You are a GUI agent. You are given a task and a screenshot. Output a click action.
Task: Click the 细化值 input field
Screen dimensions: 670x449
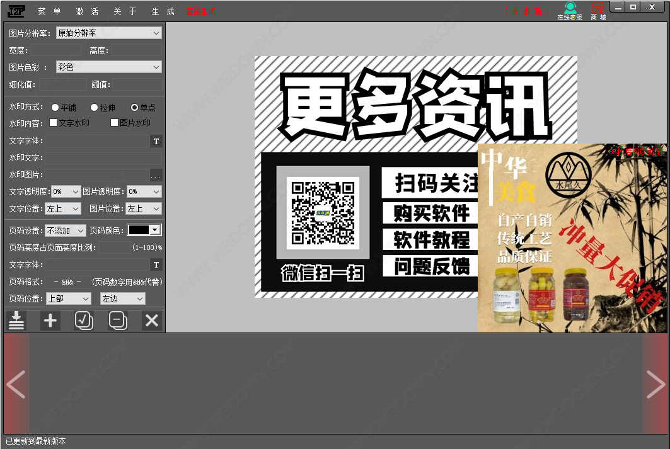coord(62,84)
